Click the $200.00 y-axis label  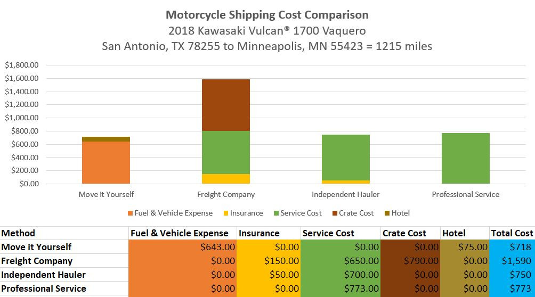pyautogui.click(x=25, y=170)
